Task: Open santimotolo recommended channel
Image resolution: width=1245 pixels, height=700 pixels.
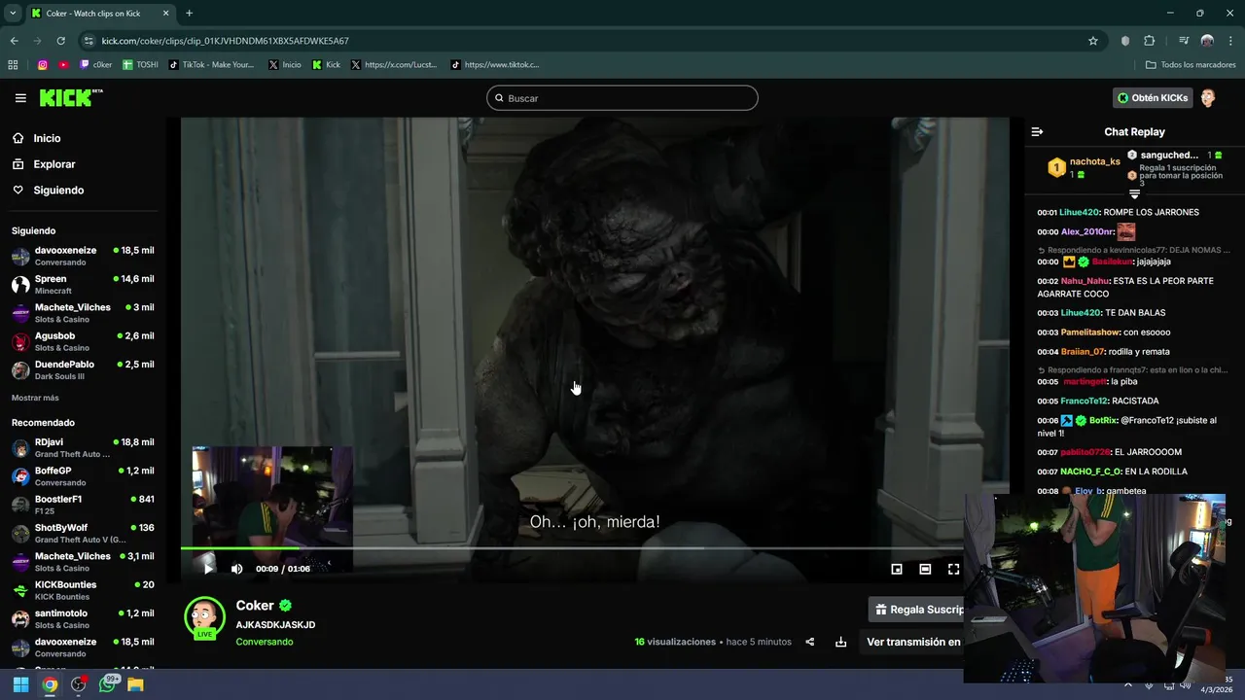Action: (x=83, y=618)
